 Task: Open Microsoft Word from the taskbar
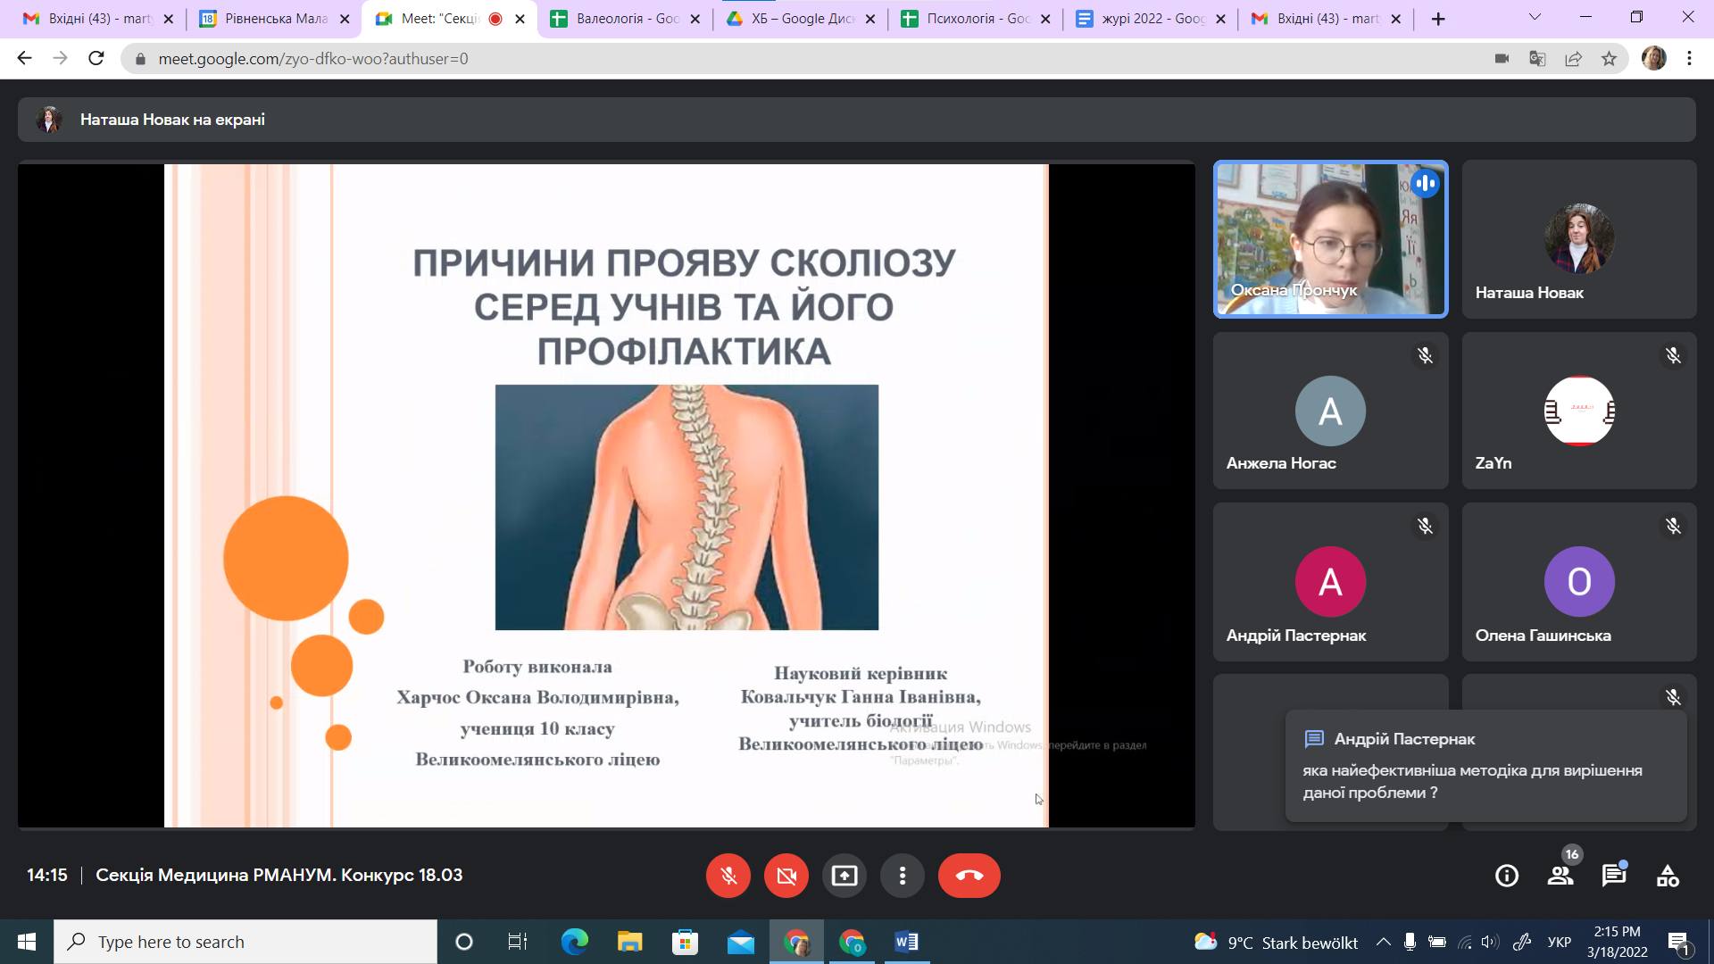906,942
